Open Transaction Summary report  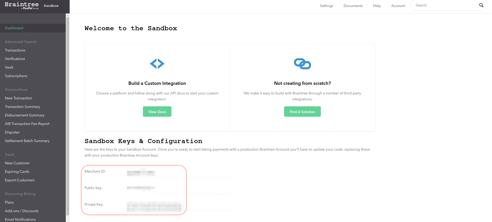[23, 107]
